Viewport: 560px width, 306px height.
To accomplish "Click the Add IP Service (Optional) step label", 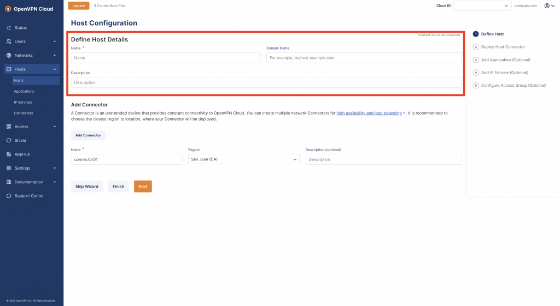I will (505, 73).
